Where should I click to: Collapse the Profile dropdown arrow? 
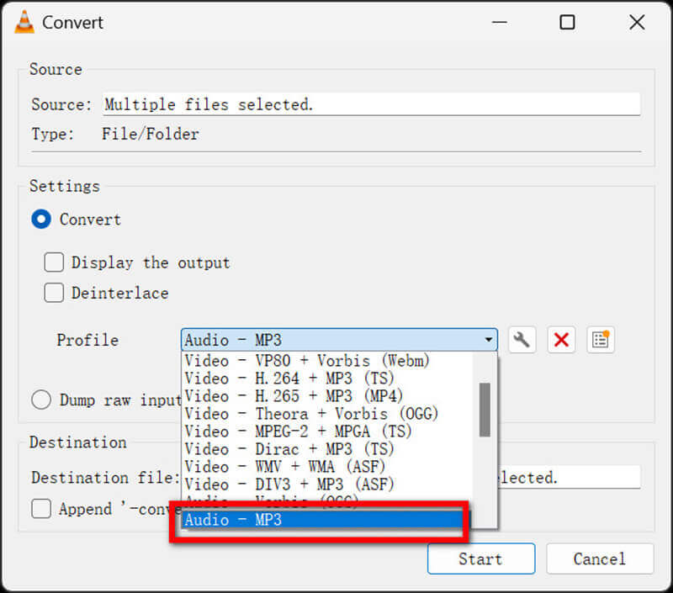coord(489,340)
